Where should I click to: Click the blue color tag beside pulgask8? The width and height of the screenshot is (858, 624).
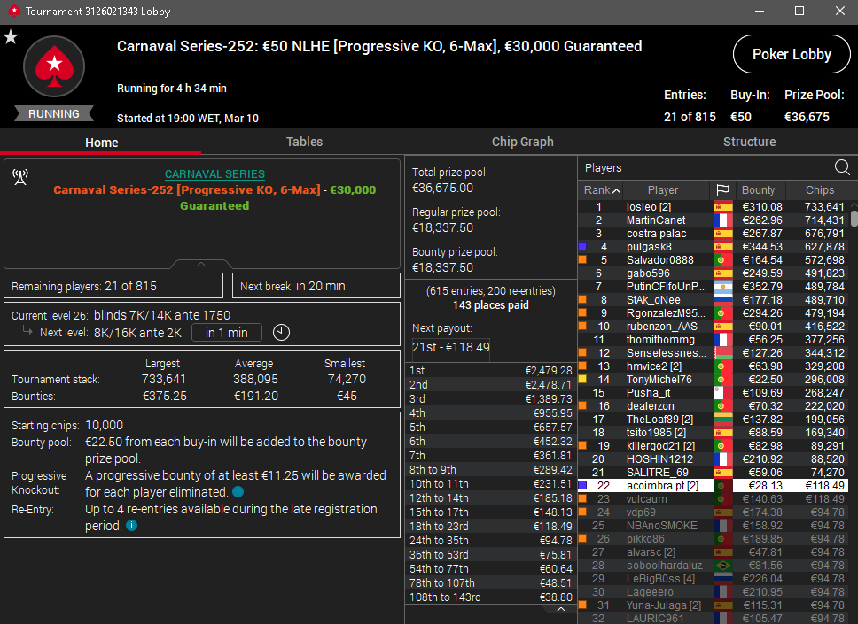[x=582, y=247]
